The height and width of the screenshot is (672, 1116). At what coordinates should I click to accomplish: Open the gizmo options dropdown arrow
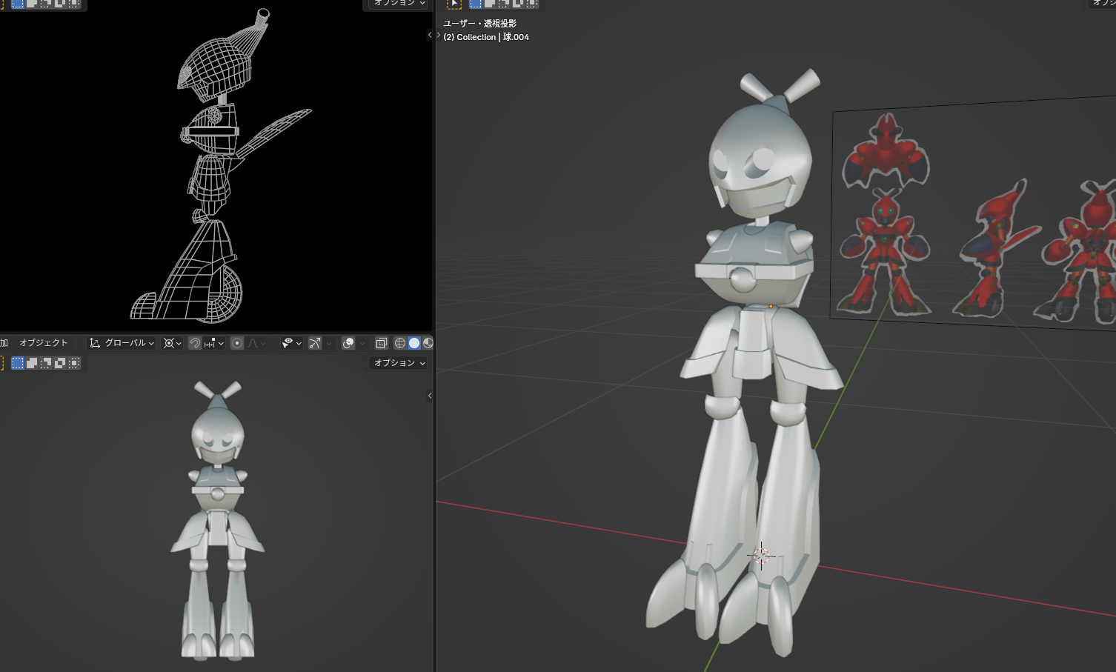tap(329, 343)
